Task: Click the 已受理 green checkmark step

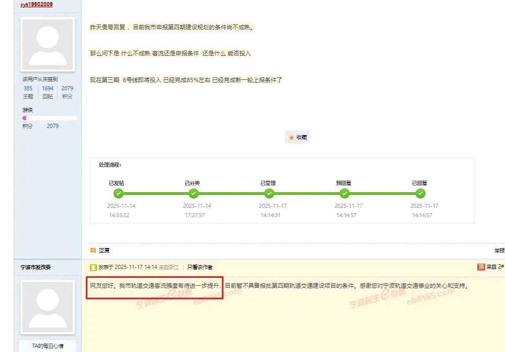Action: pyautogui.click(x=269, y=194)
